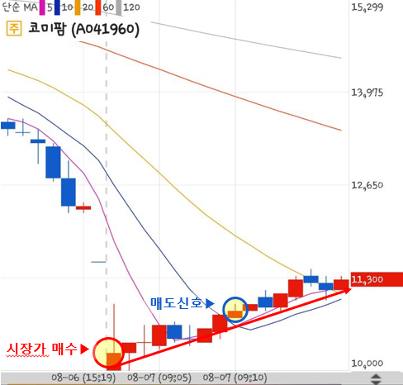Click the 단순 MA indicator label

pyautogui.click(x=20, y=7)
